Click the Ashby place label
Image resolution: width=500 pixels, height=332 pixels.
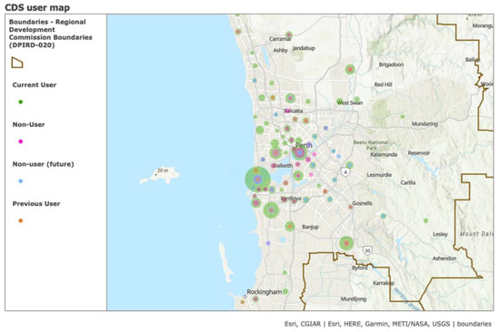(x=281, y=50)
